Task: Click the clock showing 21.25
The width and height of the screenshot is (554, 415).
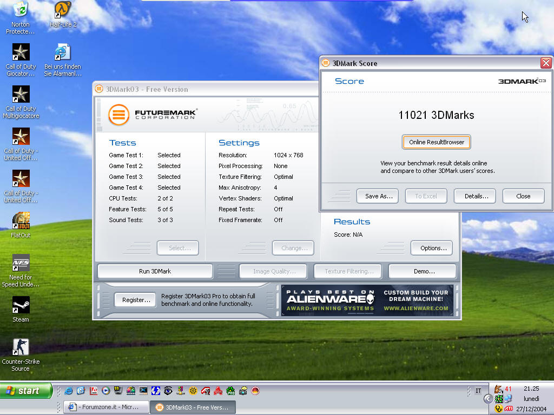Action: (531, 389)
